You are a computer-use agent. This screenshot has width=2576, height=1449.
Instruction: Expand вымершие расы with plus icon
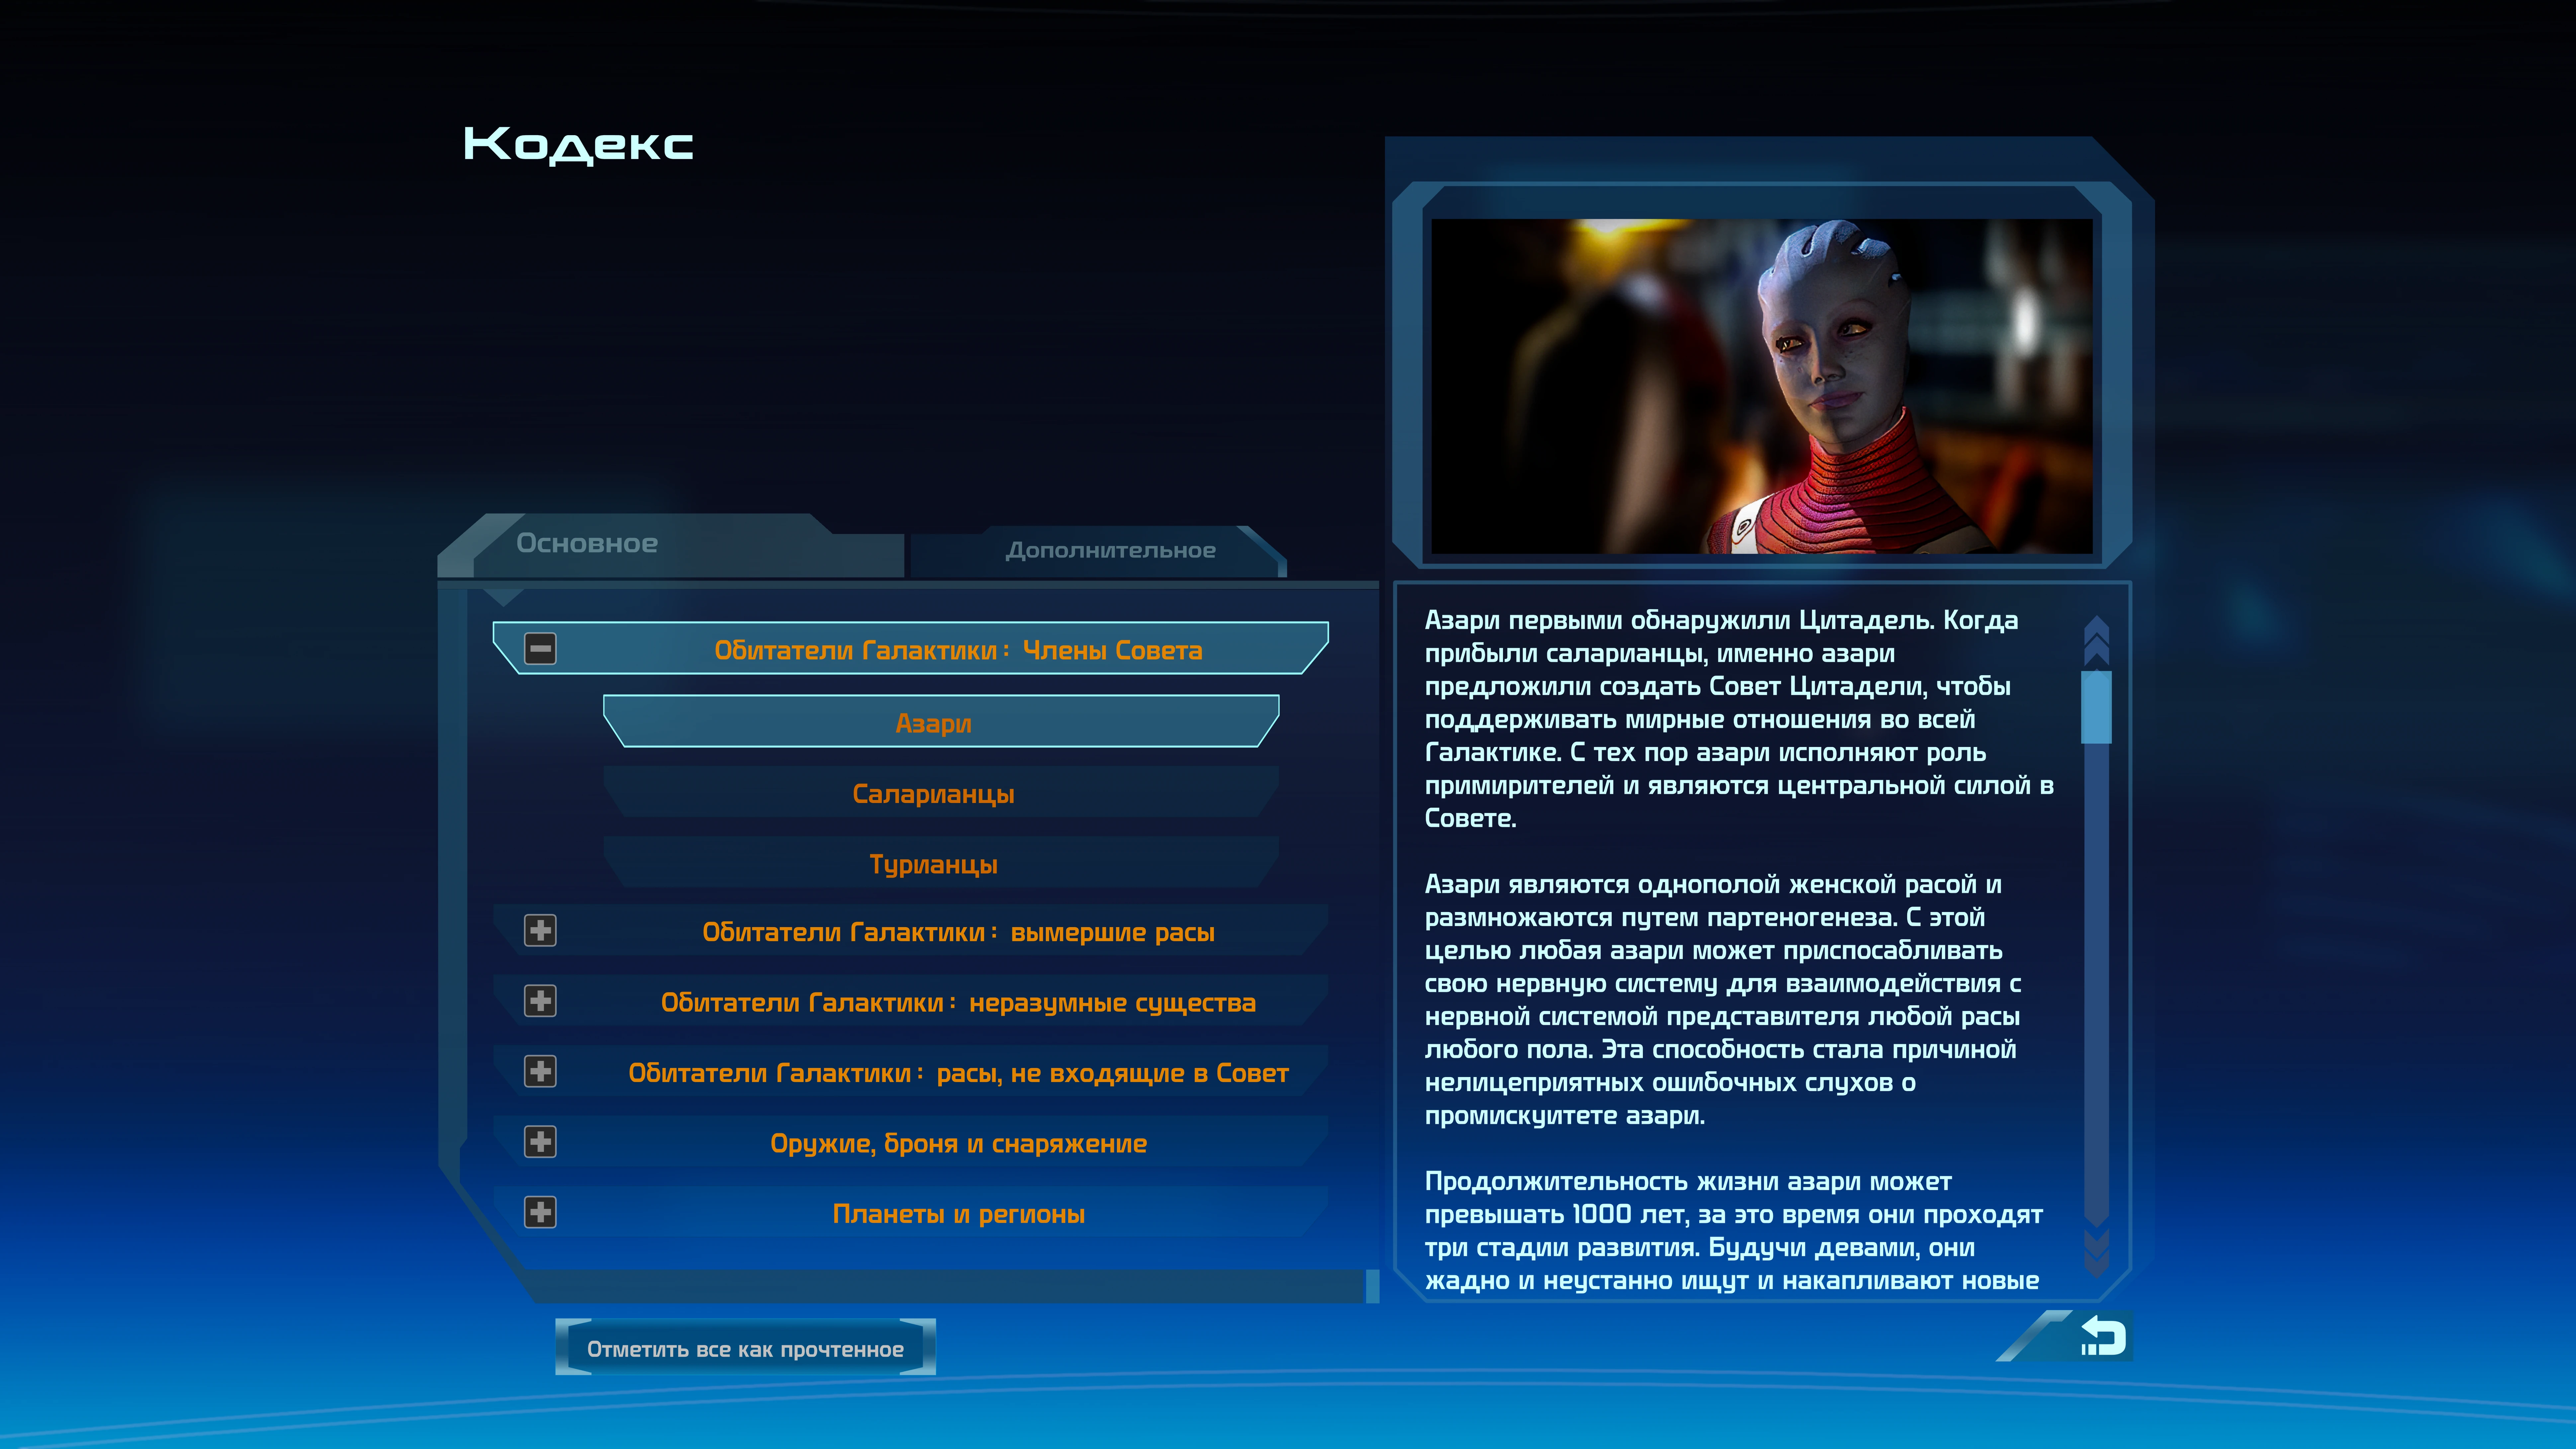(x=540, y=931)
